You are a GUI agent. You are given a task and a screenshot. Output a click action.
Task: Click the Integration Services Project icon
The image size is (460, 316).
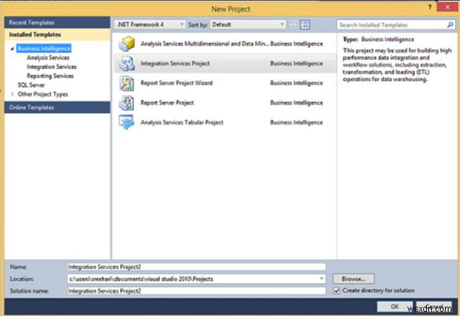pos(126,64)
